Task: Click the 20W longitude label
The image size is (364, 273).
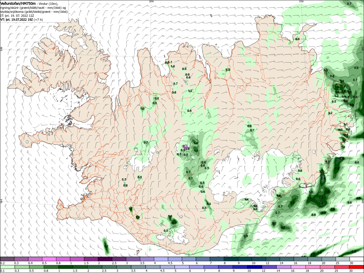Action: point(151,1)
